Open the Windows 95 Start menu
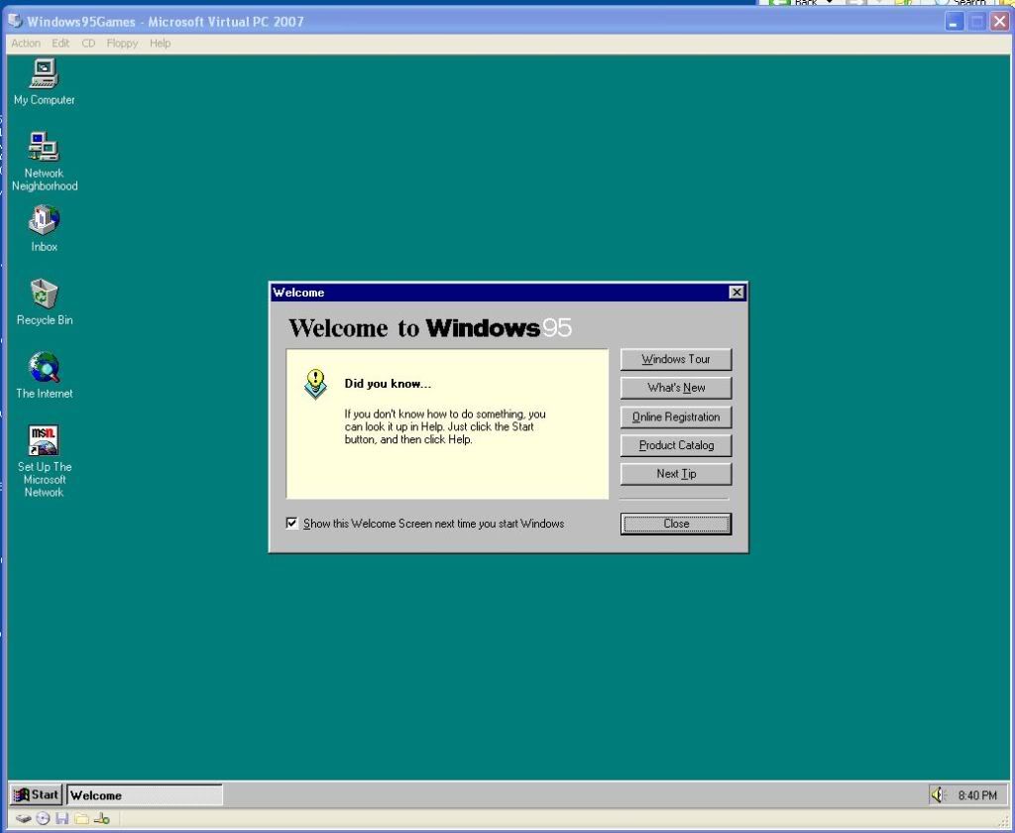The image size is (1015, 833). point(37,794)
